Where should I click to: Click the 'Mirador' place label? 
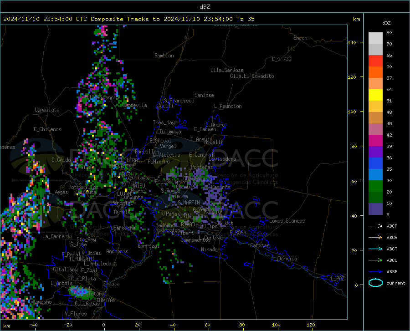[x=210, y=250]
